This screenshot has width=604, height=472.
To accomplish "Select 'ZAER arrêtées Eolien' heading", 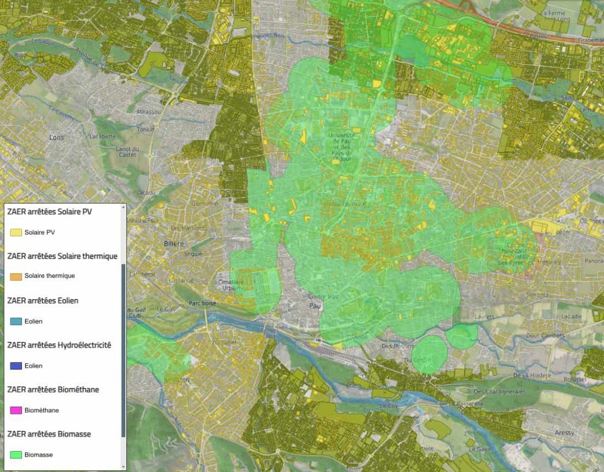I will (42, 301).
